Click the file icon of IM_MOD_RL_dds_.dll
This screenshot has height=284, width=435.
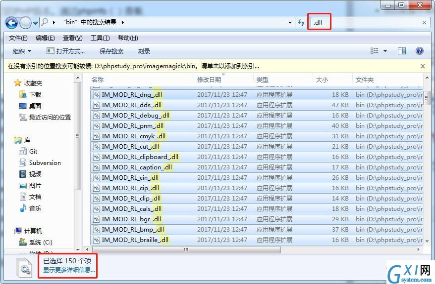tap(96, 105)
